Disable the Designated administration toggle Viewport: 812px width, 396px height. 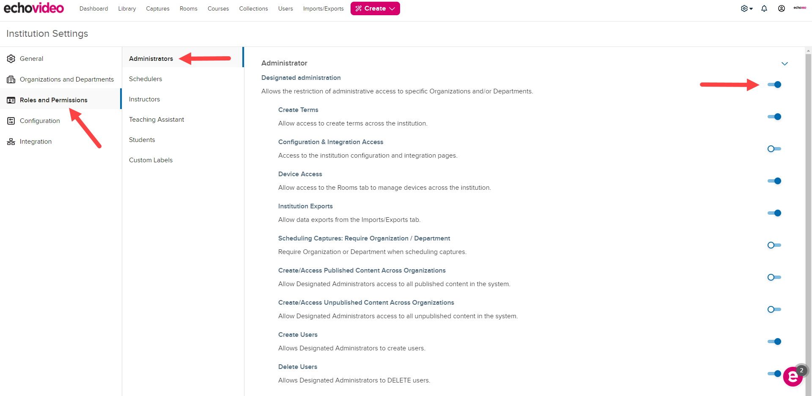pyautogui.click(x=774, y=85)
